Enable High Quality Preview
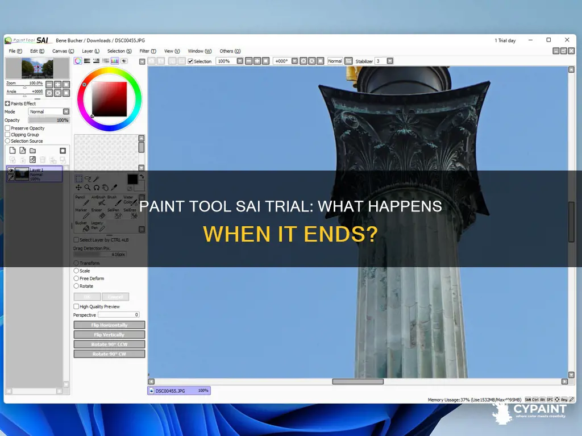 coord(76,306)
